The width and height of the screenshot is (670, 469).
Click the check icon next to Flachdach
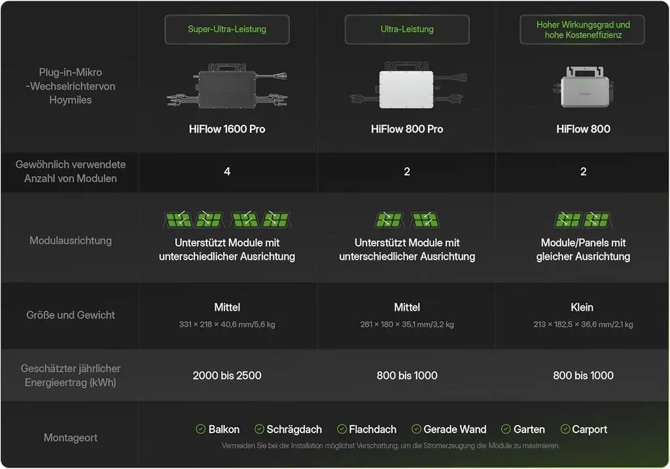click(342, 429)
